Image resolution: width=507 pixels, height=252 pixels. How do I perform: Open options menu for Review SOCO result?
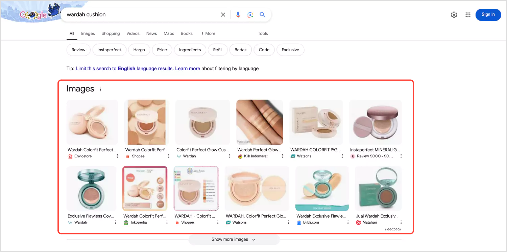[x=401, y=156]
